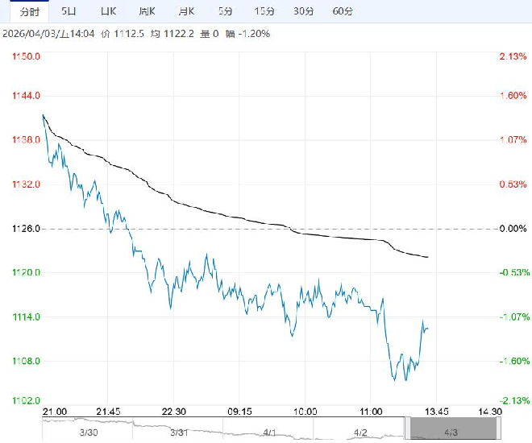The image size is (532, 443).
Task: Click the blue price line's latest point
Action: pos(427,328)
